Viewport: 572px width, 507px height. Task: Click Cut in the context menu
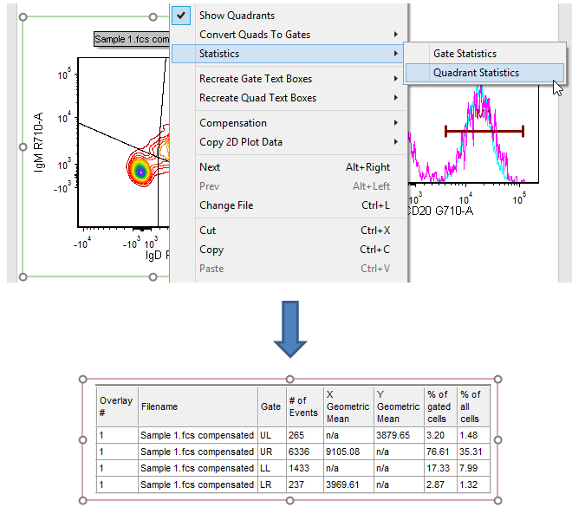coord(208,231)
